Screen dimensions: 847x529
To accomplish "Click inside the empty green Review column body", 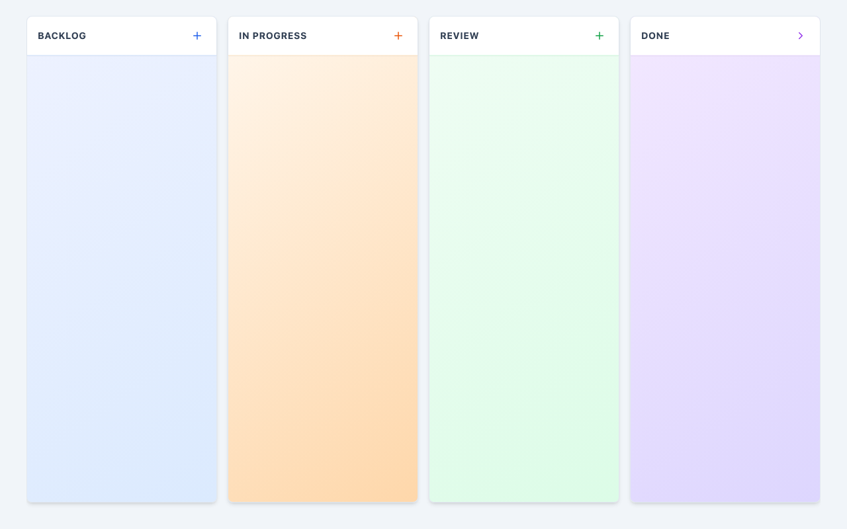I will pyautogui.click(x=524, y=278).
